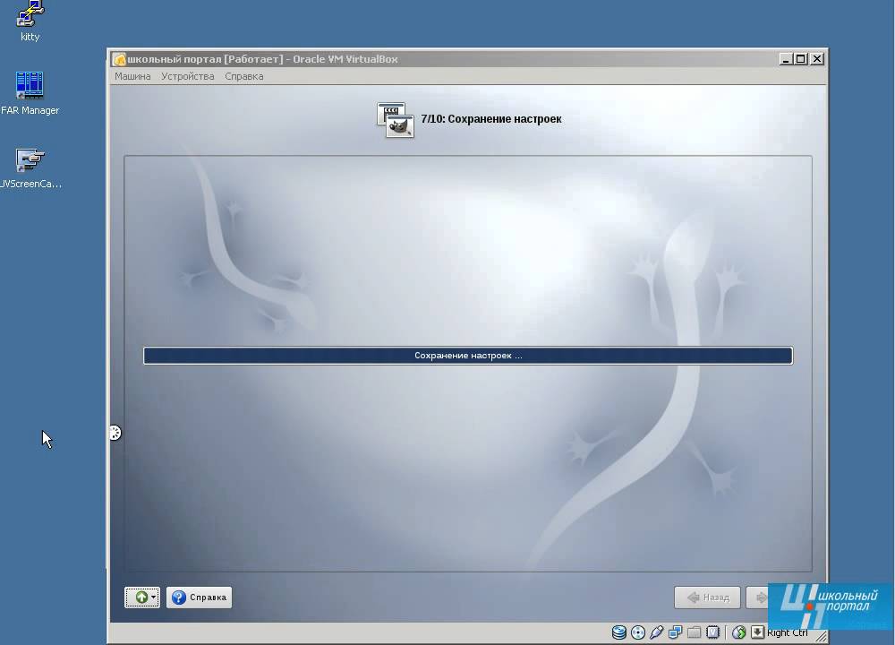Click the blue question mark icon on Справка
Image resolution: width=895 pixels, height=645 pixels.
(x=179, y=598)
